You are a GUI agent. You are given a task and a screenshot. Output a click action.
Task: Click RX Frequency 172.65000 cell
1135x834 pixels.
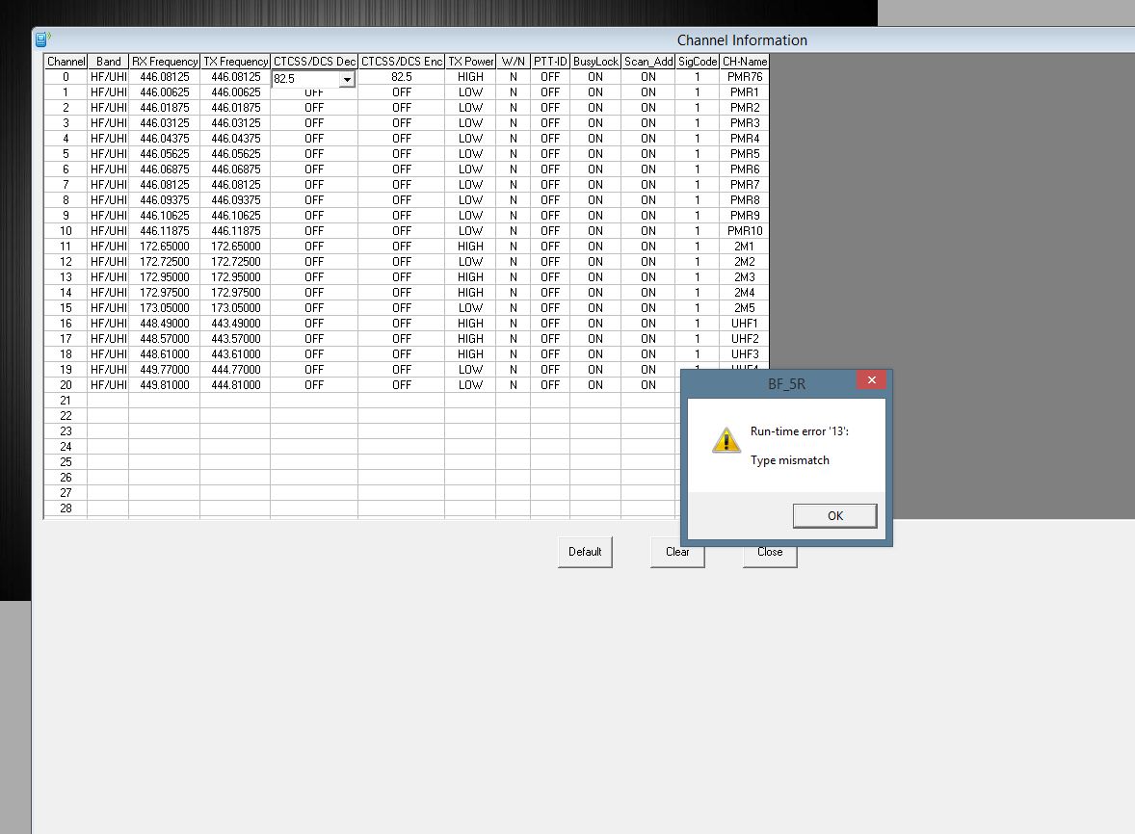coord(165,247)
